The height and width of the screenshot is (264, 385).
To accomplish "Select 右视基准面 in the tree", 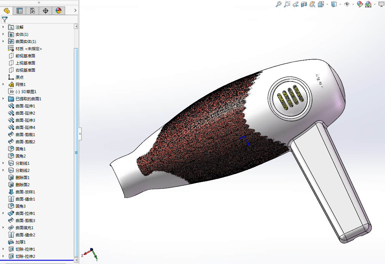I will (x=25, y=70).
